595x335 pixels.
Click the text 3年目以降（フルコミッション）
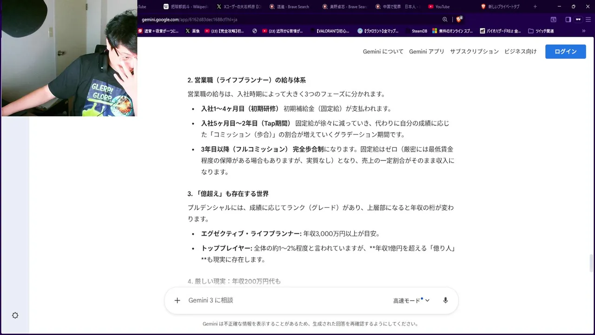point(245,149)
